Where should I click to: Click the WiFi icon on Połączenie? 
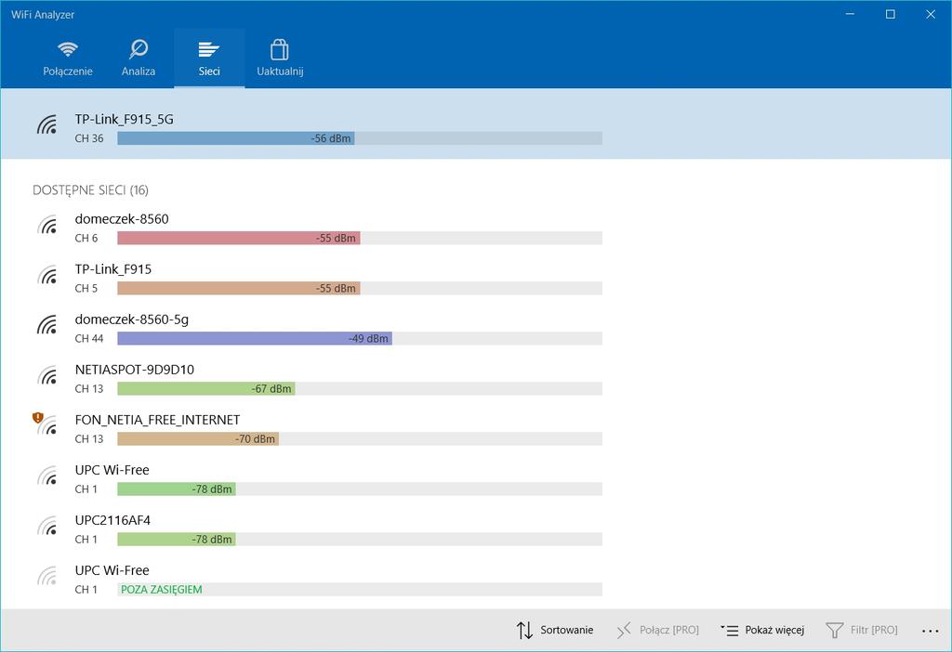point(67,49)
